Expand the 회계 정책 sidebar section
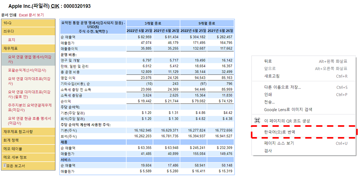Viewport: 359px width, 176px height. [x=28, y=140]
